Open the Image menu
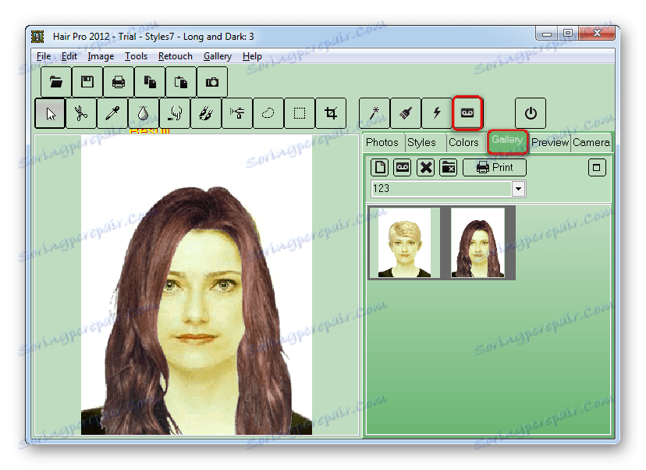The width and height of the screenshot is (646, 470). tap(101, 56)
